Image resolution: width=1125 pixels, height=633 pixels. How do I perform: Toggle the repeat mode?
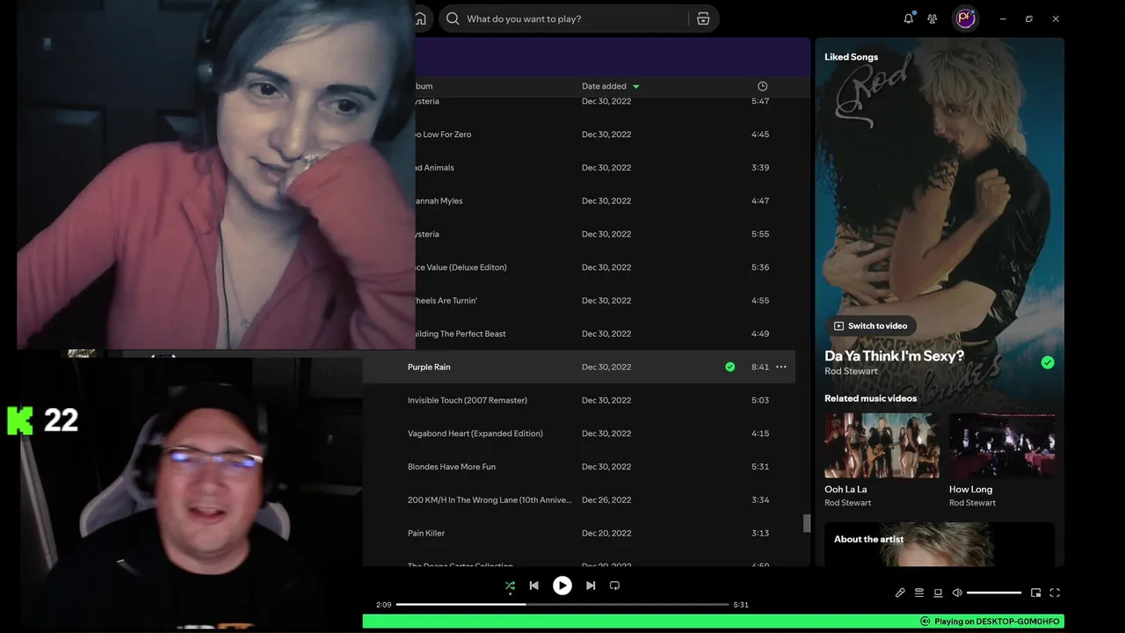tap(614, 586)
